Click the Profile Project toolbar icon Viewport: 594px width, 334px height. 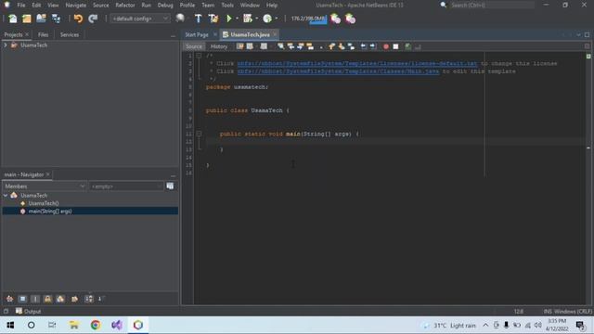[x=267, y=19]
